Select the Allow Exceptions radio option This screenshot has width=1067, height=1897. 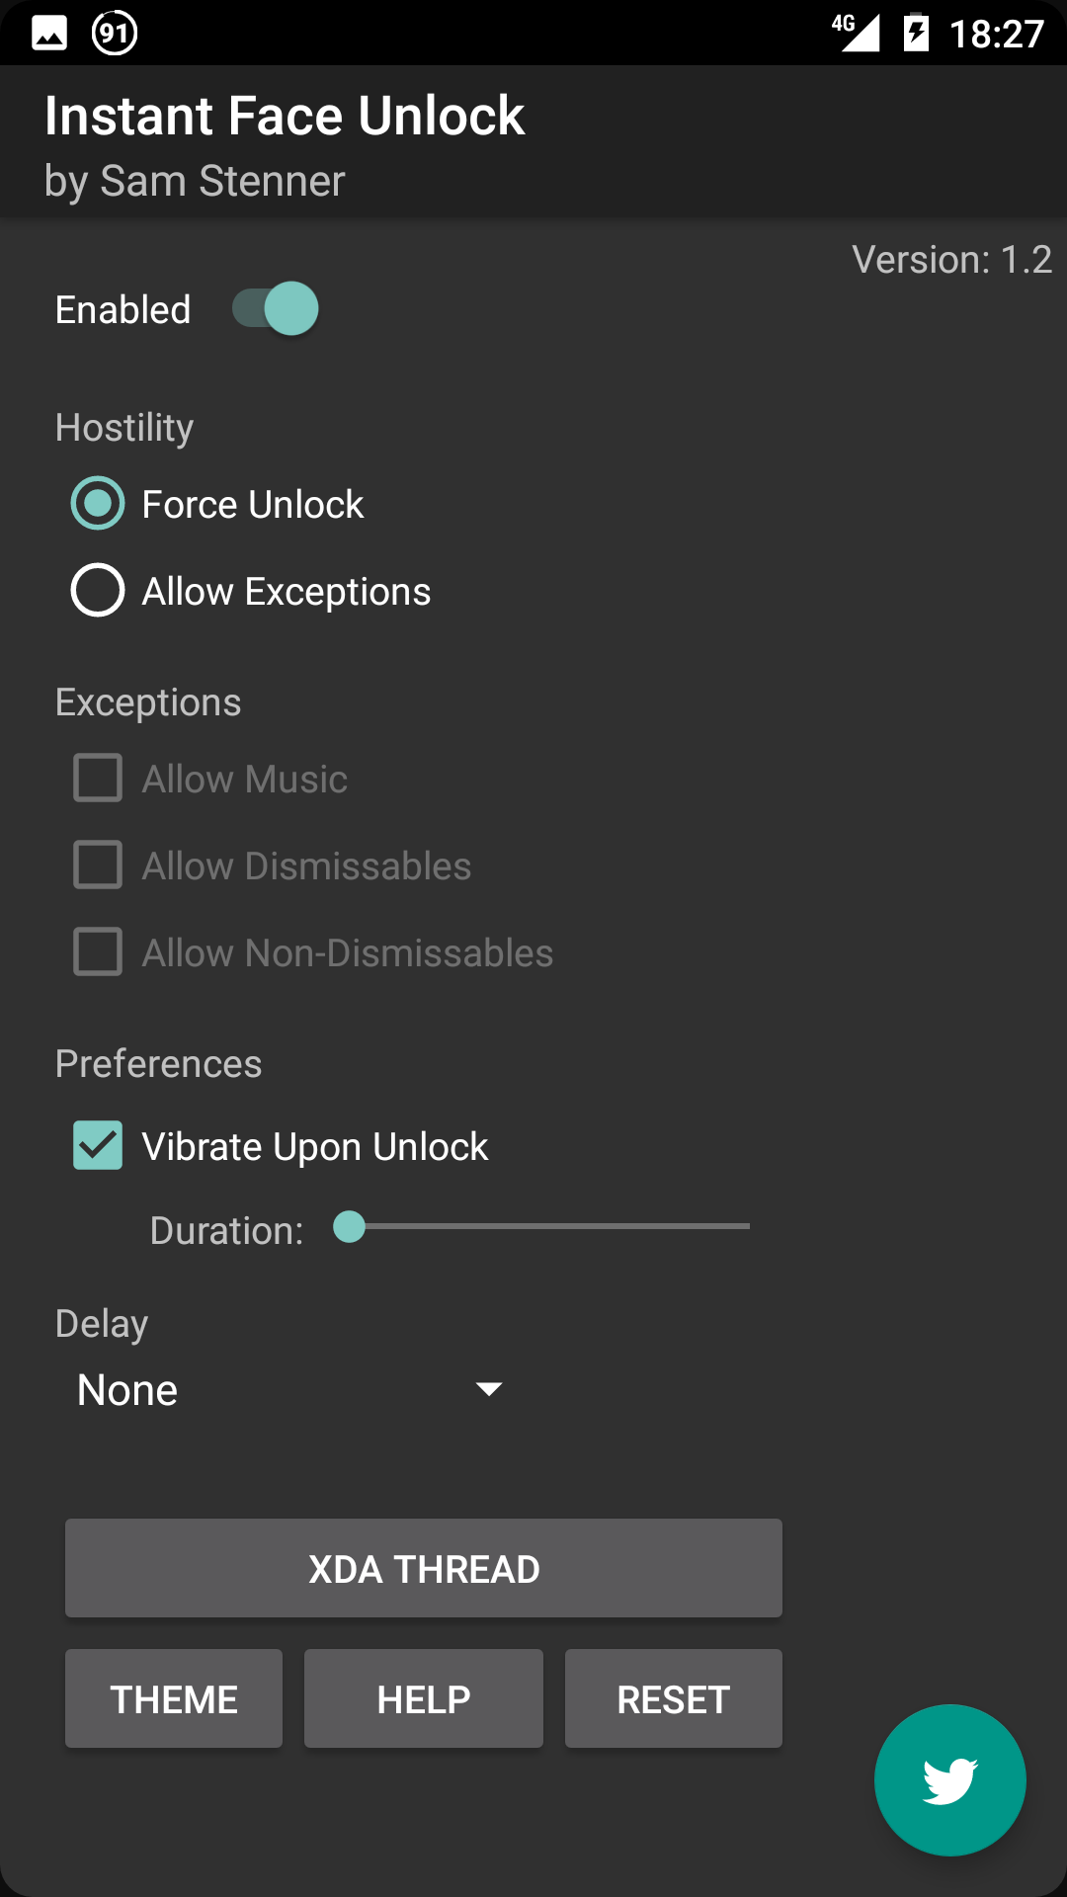tap(98, 591)
